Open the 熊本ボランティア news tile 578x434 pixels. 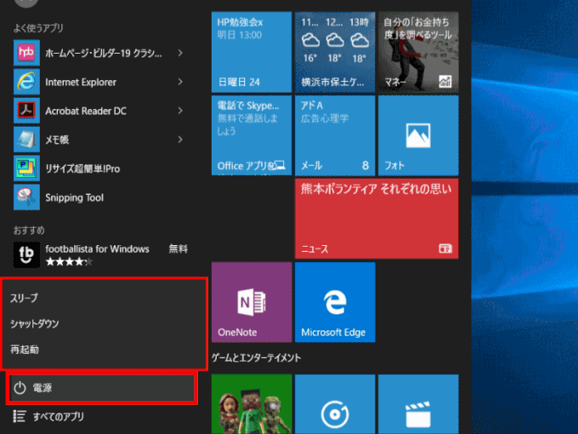[x=376, y=218]
